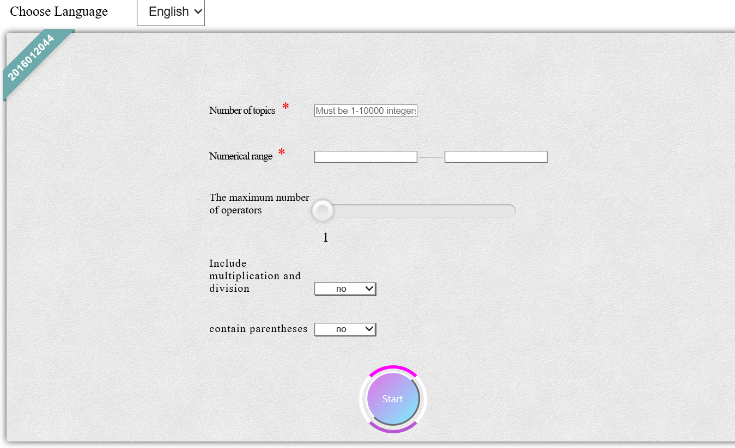The image size is (735, 448).
Task: Click the dash between the range fields
Action: [x=431, y=157]
